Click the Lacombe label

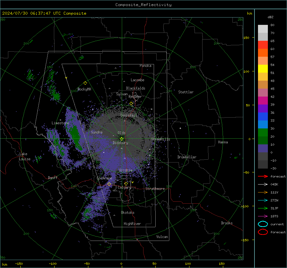(137, 80)
